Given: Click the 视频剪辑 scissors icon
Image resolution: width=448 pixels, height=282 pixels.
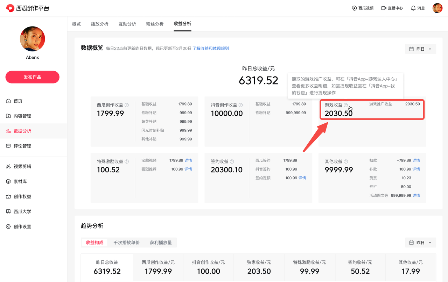Looking at the screenshot, I should pos(8,166).
